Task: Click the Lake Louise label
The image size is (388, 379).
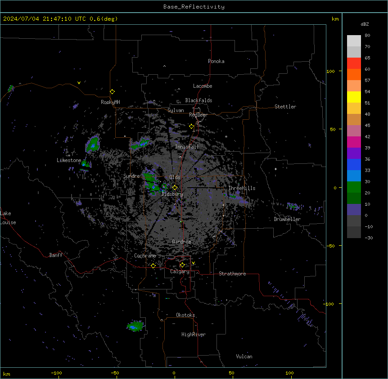Action: pos(8,218)
